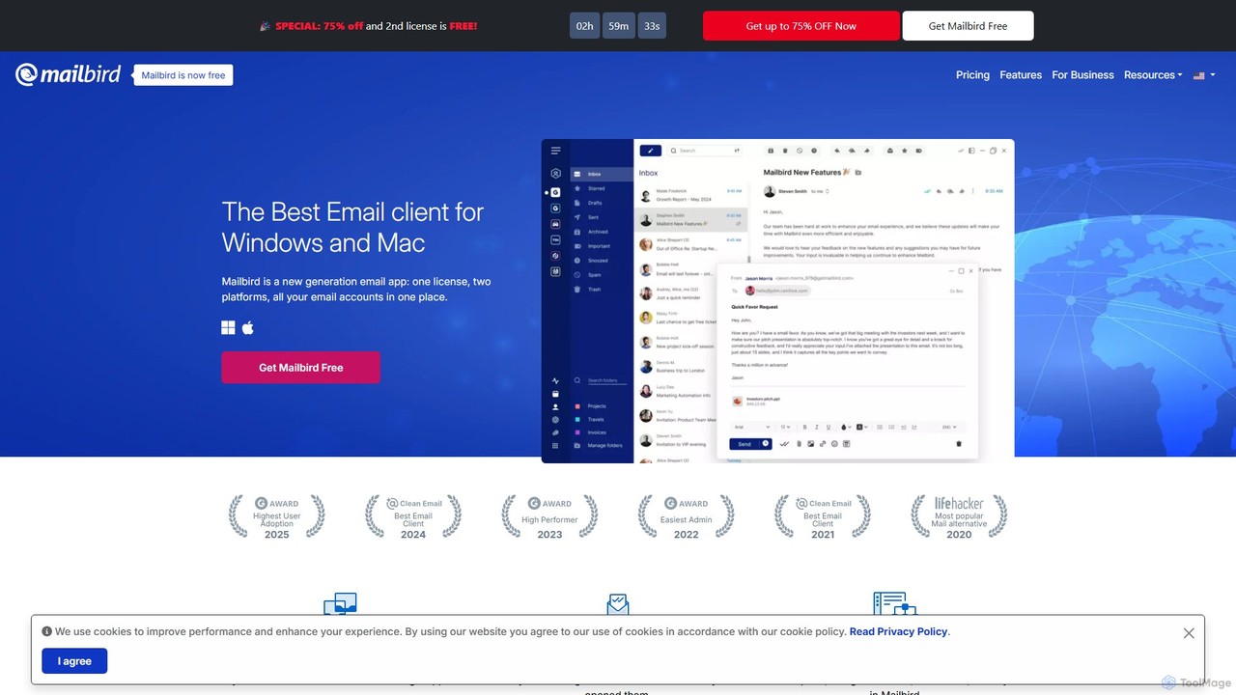Click the High Performer 2023 award badge
This screenshot has height=695, width=1236.
coord(549,516)
